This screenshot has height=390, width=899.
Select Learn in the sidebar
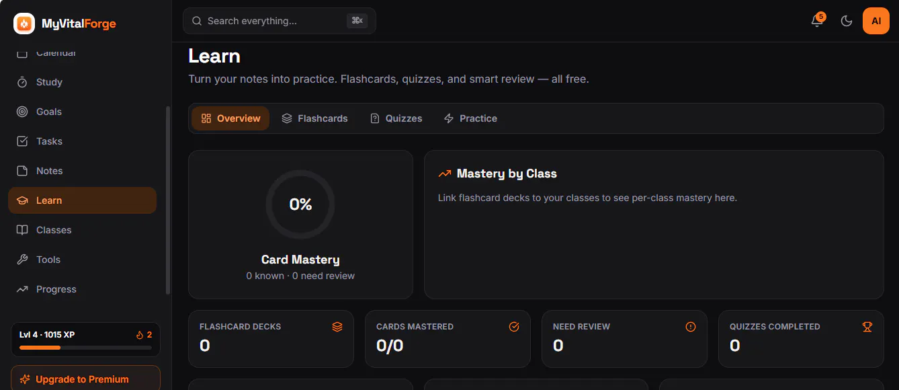point(82,200)
